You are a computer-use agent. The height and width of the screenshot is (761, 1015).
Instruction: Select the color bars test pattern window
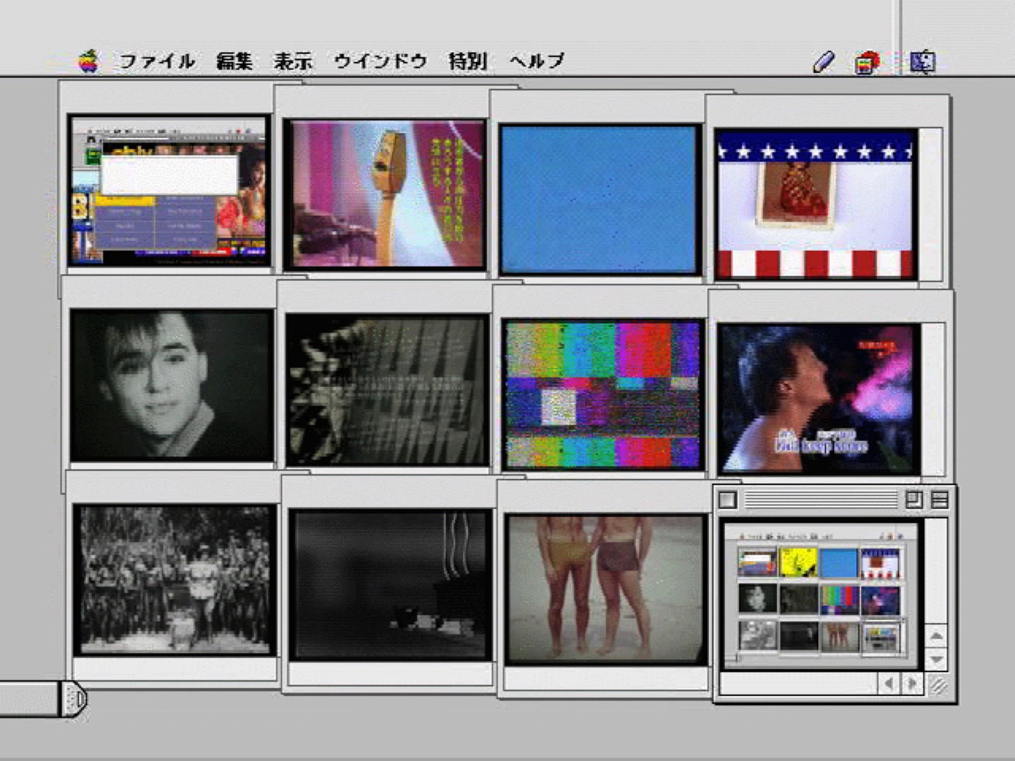(603, 394)
